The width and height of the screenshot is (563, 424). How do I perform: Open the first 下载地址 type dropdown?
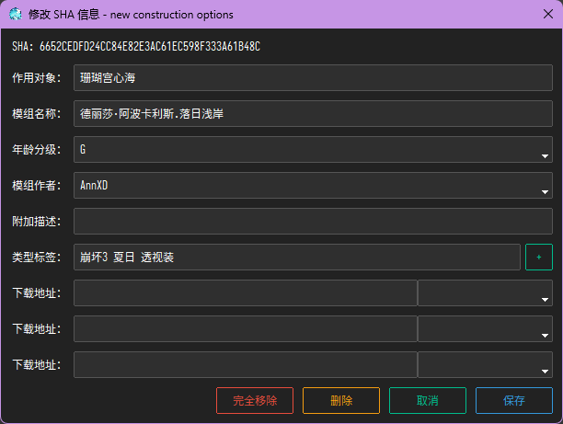[x=485, y=293]
